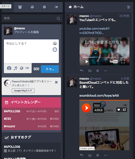Open the scheduled post clock icon
135x159 pixels.
click(x=55, y=50)
